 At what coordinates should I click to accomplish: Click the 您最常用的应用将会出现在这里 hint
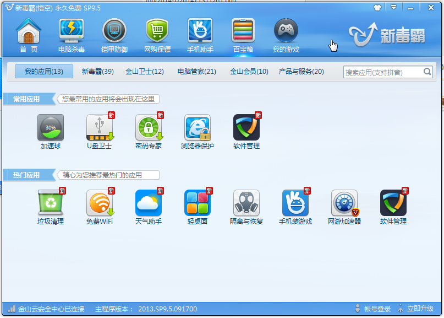pos(108,99)
